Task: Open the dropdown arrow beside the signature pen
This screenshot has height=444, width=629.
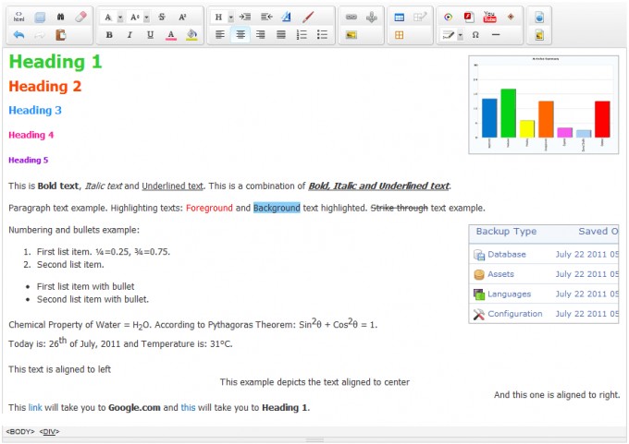Action: tap(460, 35)
